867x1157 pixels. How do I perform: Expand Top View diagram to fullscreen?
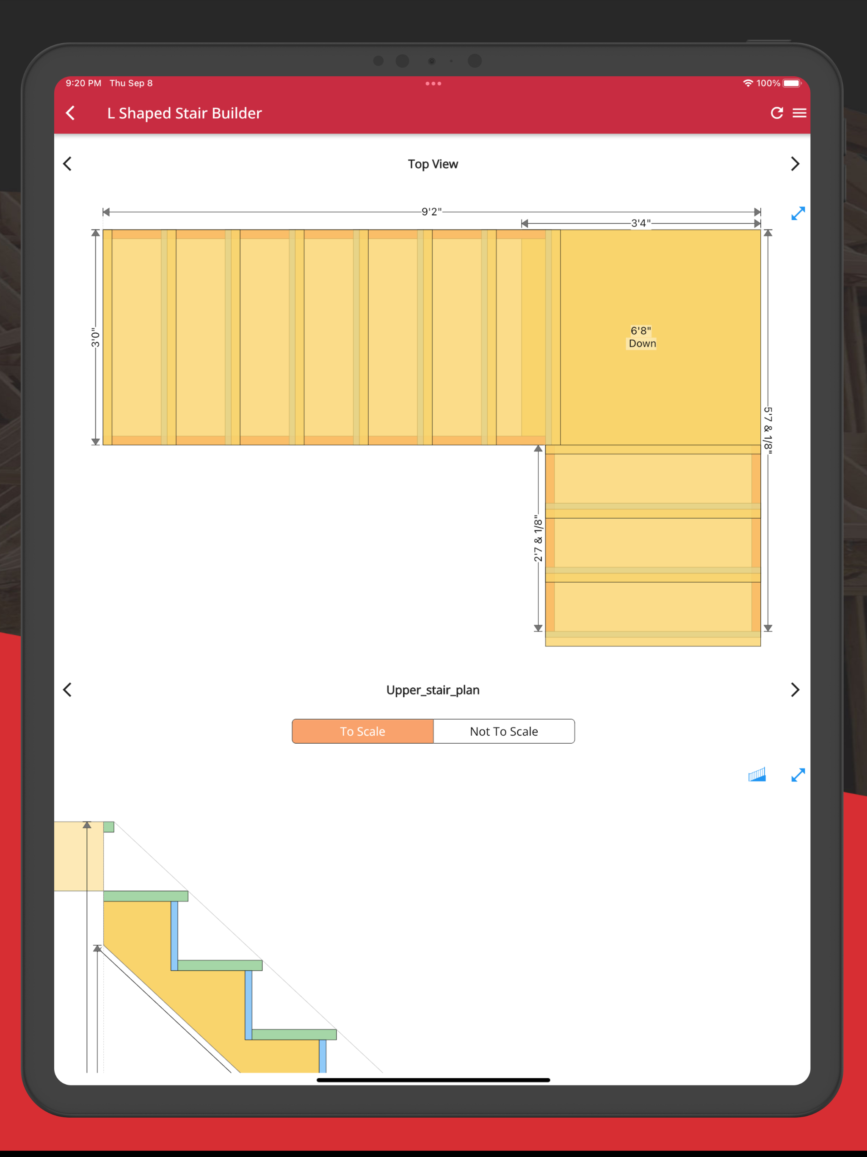click(798, 213)
